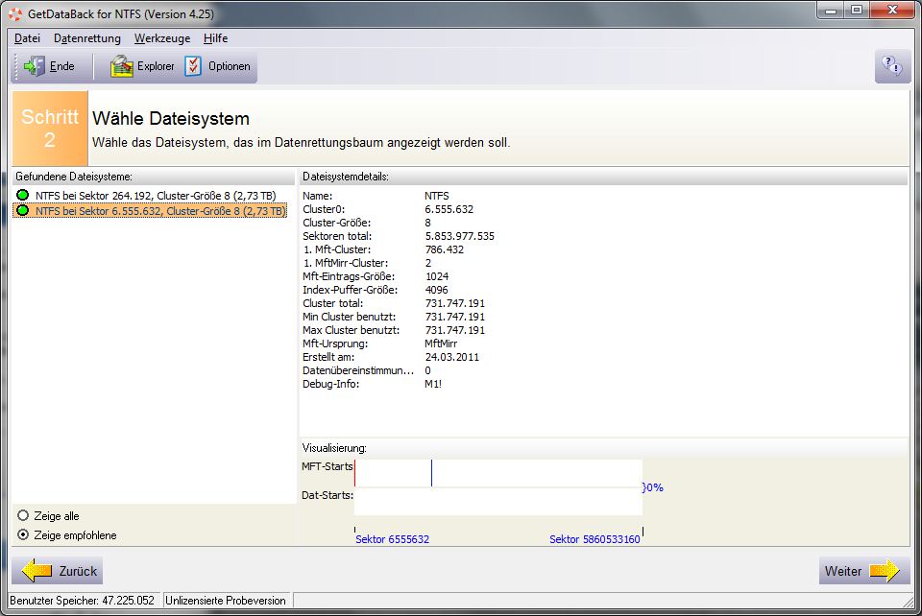Maximize the GetDataBack window
Viewport: 922px width, 616px height.
(857, 10)
